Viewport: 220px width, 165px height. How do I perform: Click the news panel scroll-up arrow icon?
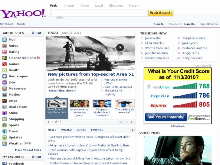click(x=133, y=130)
